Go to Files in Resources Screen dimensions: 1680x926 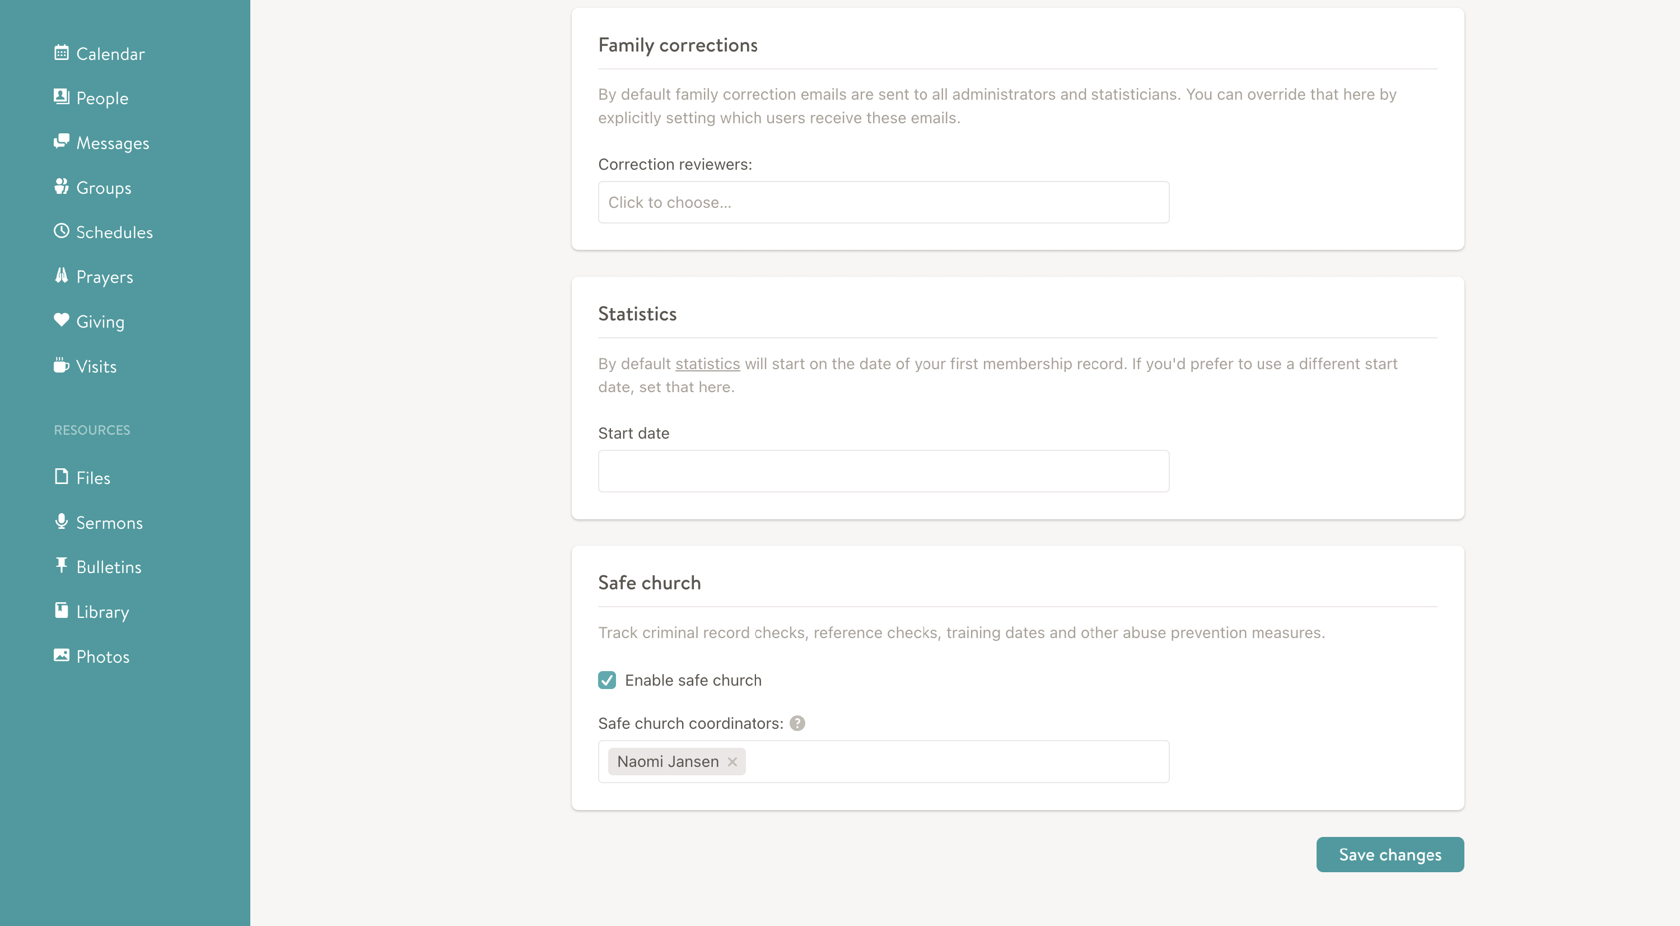pos(94,478)
